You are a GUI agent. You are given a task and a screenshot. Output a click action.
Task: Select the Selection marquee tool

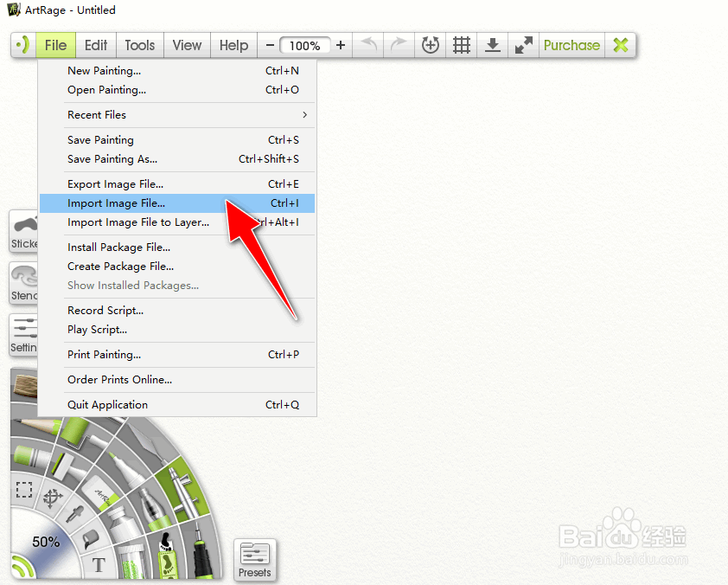[24, 489]
